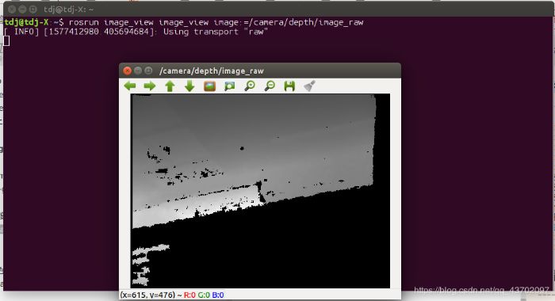The image size is (555, 301).
Task: Click the broom clear icon
Action: [310, 86]
